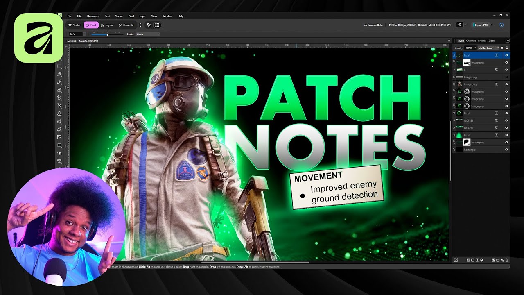Select the Untitled Modified document tab

83,41
